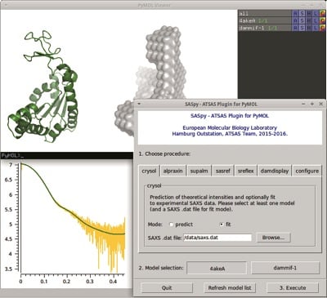Open the Hide (H) menu for dammif-1
327x298 pixels.
[x=309, y=28]
